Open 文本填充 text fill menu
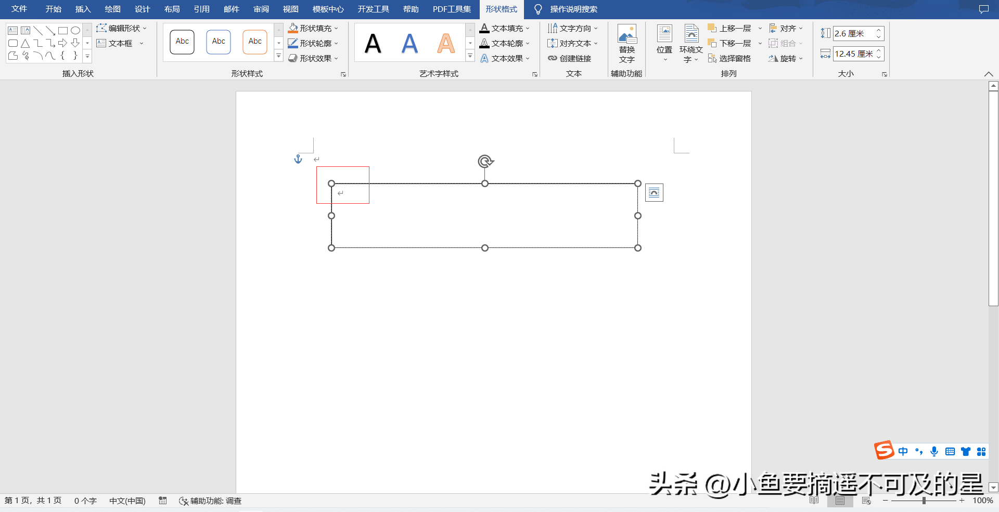999x512 pixels. point(505,28)
